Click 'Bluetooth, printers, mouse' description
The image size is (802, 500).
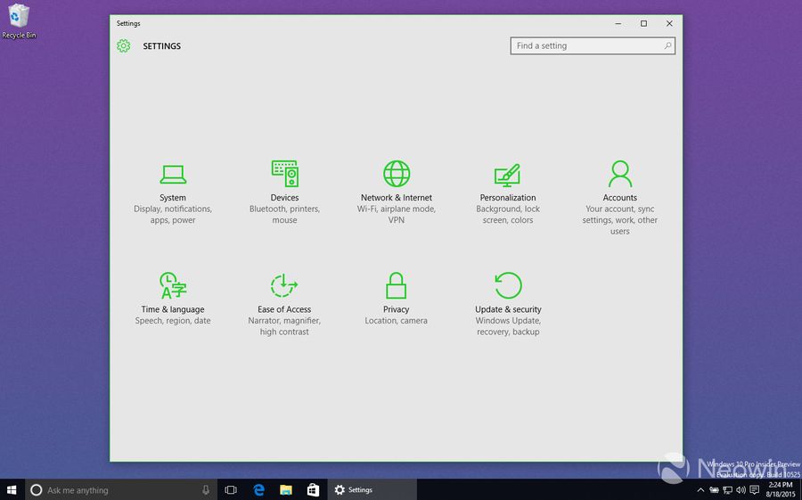tap(285, 215)
